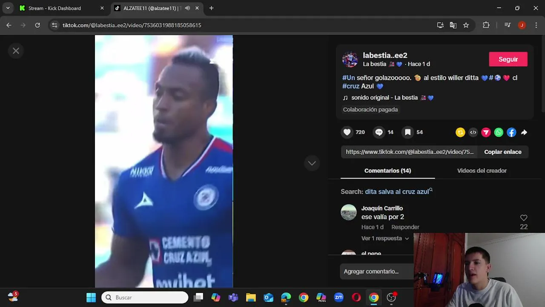545x307 pixels.
Task: Open Task View on the taskbar
Action: coord(198,298)
